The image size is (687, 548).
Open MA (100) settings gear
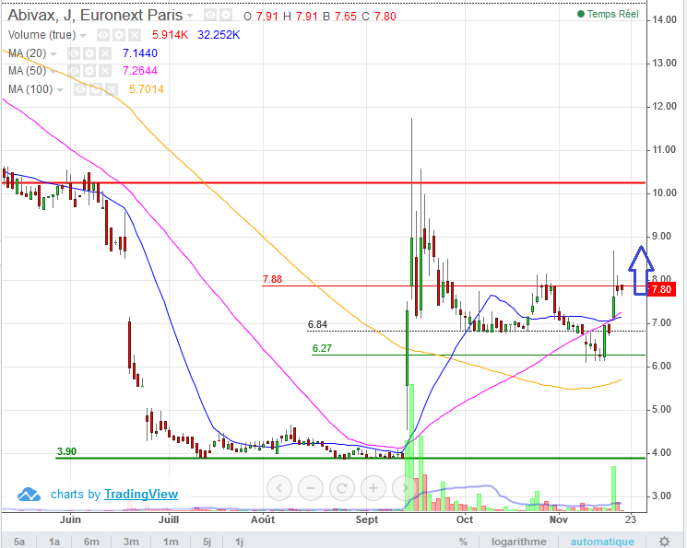[x=96, y=89]
